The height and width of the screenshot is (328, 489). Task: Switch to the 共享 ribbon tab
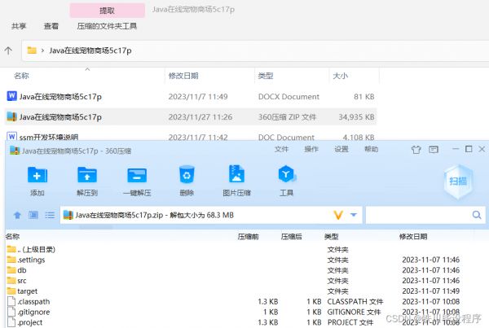click(19, 26)
